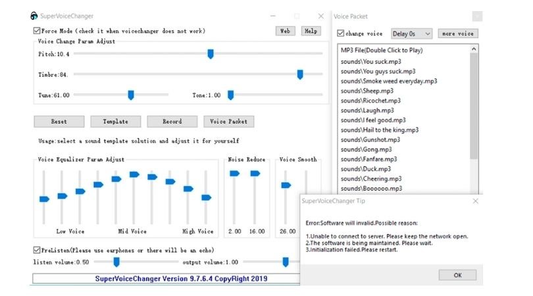Click the Pitch slider handle
This screenshot has width=533, height=296.
coord(211,54)
